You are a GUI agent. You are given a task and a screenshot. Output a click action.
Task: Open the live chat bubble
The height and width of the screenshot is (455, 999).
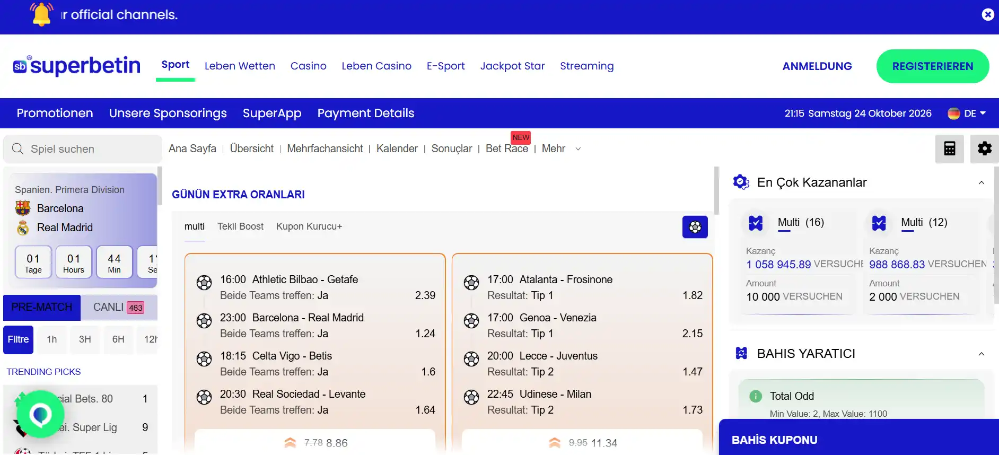pyautogui.click(x=40, y=414)
